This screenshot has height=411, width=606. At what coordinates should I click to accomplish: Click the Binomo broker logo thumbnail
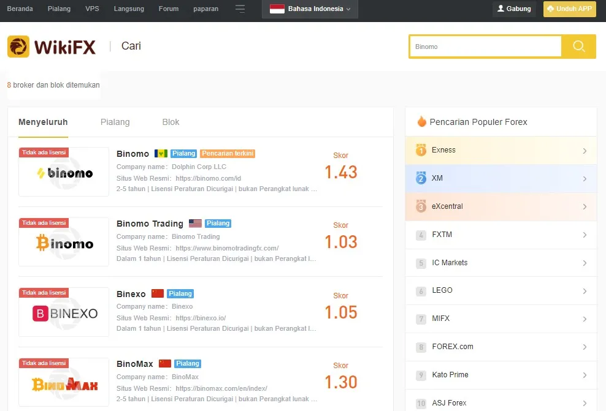point(64,172)
